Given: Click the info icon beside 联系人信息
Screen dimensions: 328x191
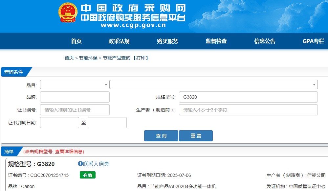Looking at the screenshot, I should pyautogui.click(x=80, y=164).
